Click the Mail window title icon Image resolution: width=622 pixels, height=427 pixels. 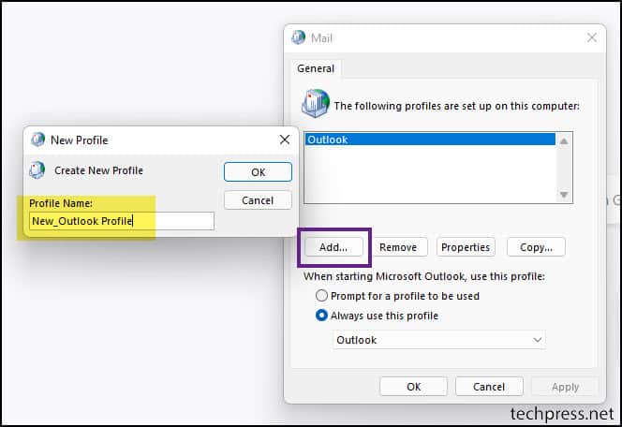(x=298, y=37)
